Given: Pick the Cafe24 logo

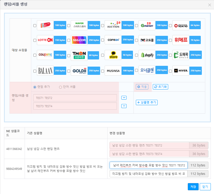Looking at the screenshot, I should [113, 40].
